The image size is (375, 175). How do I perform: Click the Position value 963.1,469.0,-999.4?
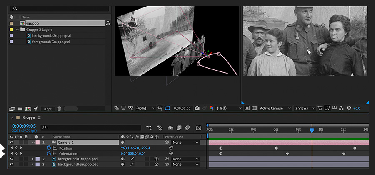[x=135, y=148]
